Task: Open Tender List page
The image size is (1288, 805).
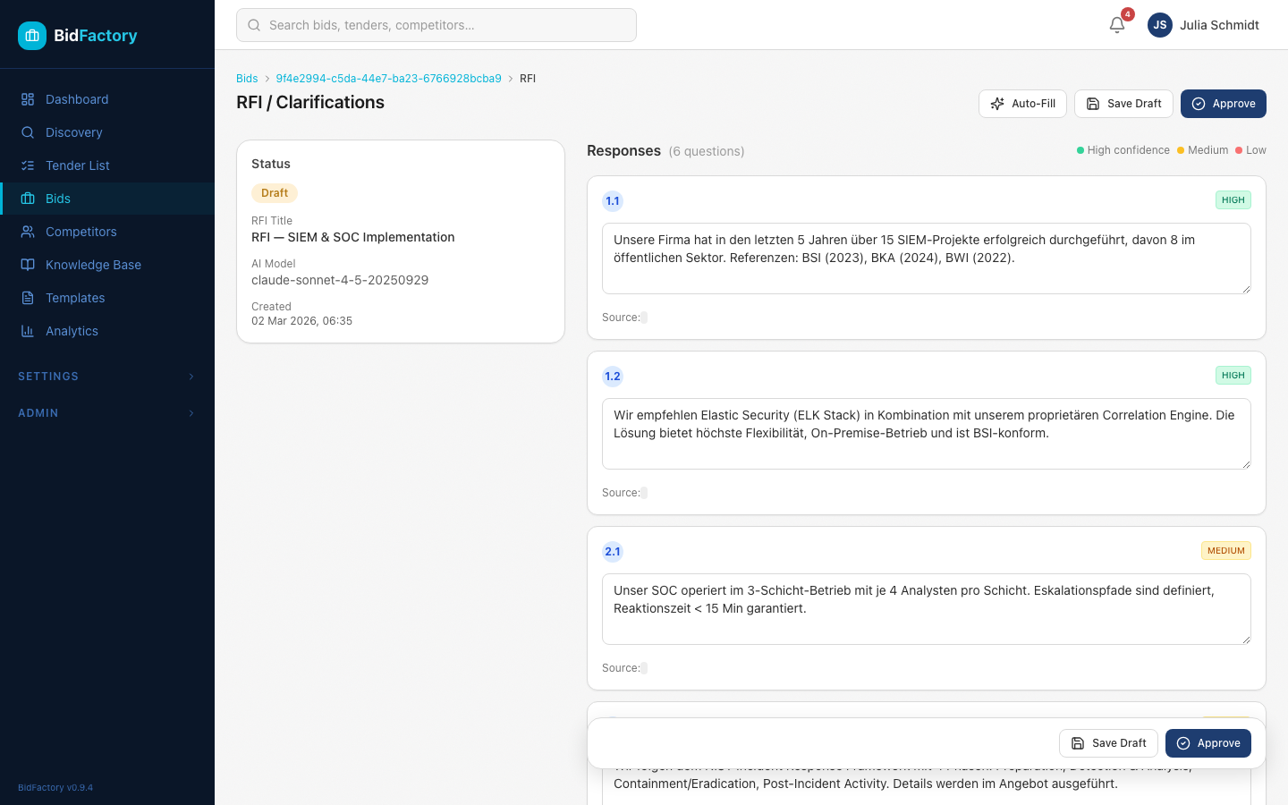Action: tap(107, 165)
